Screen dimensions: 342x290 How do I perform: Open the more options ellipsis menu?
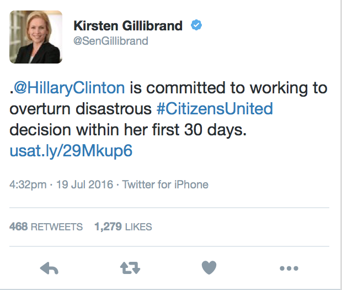point(288,269)
